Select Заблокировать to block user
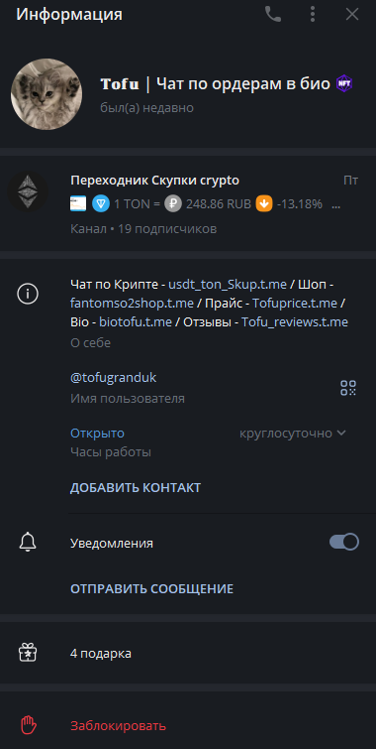This screenshot has height=749, width=376. (118, 726)
